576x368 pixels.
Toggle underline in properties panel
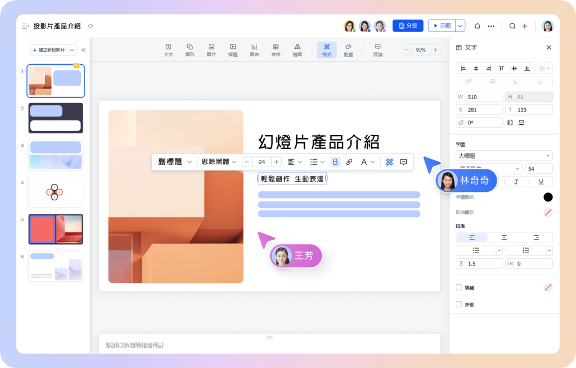[x=541, y=182]
